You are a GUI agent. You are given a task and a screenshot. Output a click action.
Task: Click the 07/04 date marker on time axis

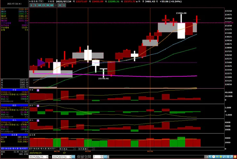88,151
